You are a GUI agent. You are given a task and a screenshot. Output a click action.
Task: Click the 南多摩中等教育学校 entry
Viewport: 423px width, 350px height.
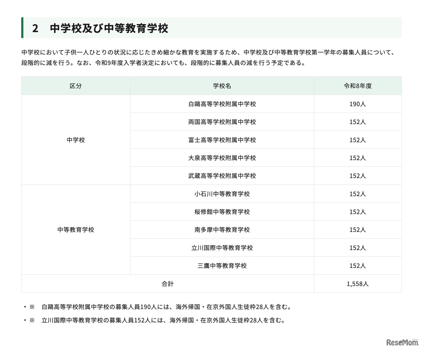(x=222, y=230)
